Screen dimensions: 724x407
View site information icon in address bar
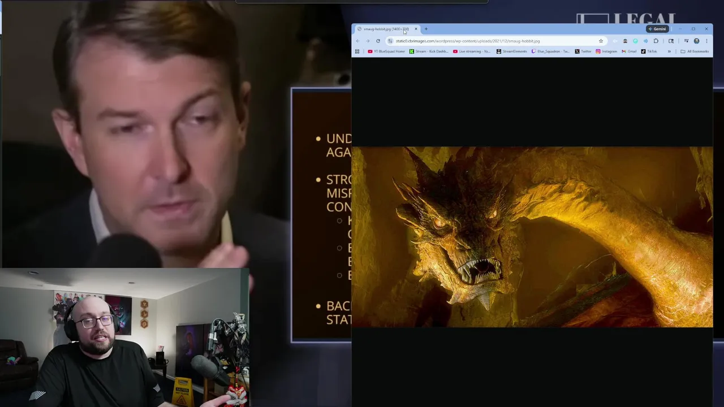coord(390,41)
